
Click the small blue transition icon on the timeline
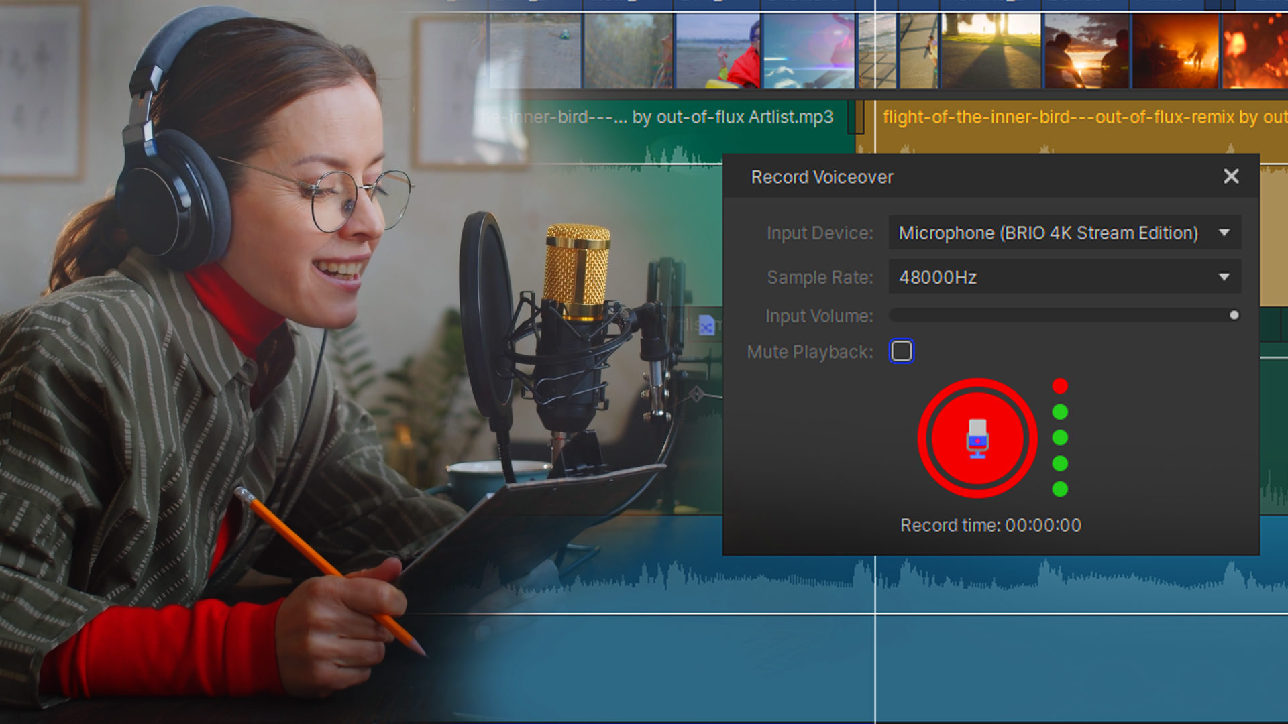tap(706, 326)
